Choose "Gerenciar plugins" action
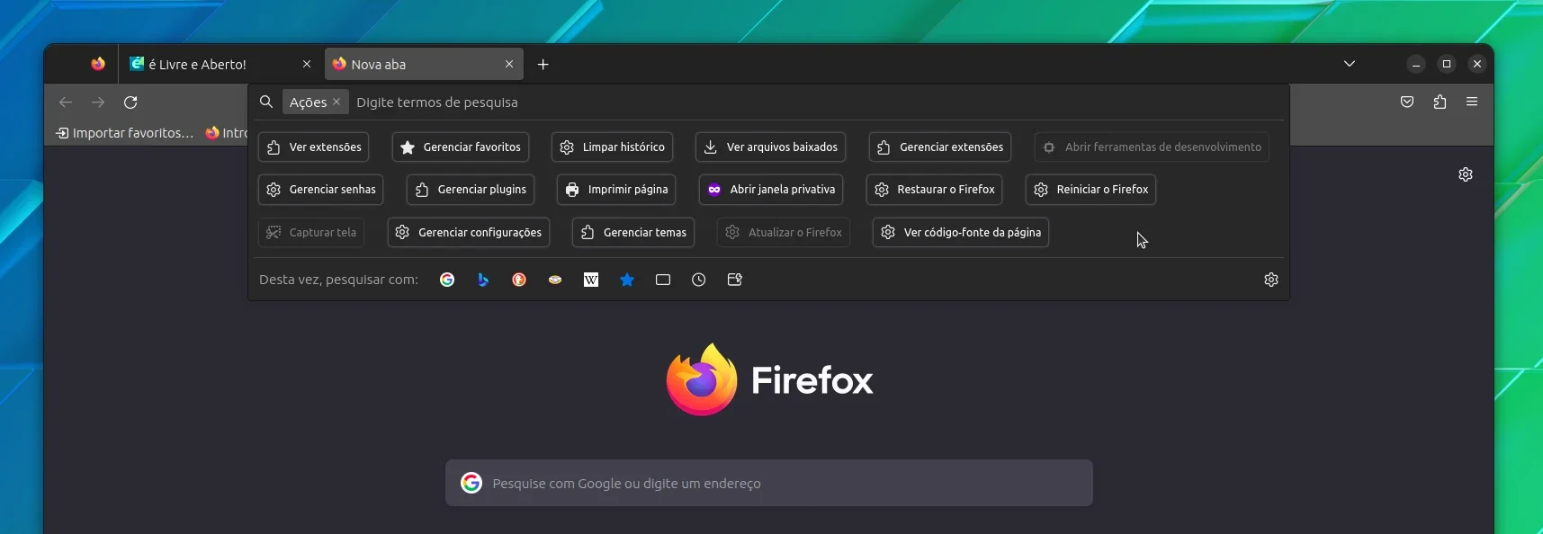 tap(471, 190)
